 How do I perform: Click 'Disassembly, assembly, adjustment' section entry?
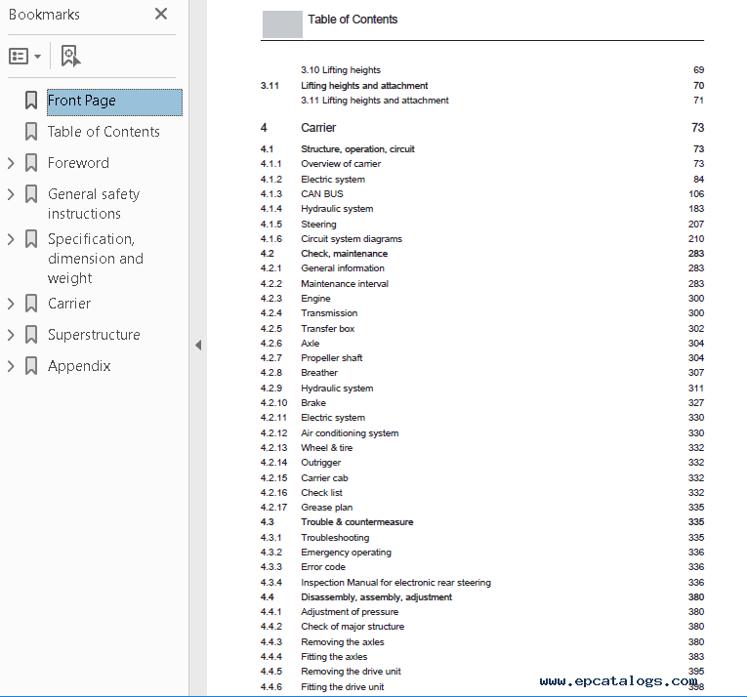click(376, 597)
